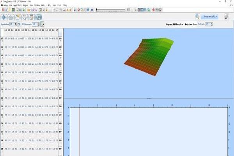The height and width of the screenshot is (156, 234).
Task: Click the green circular refresh icon
Action: (23, 10)
